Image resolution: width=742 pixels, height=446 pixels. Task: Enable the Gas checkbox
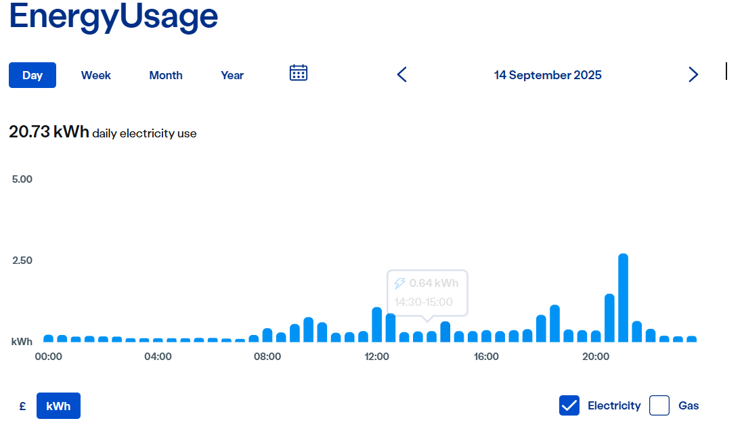coord(659,405)
